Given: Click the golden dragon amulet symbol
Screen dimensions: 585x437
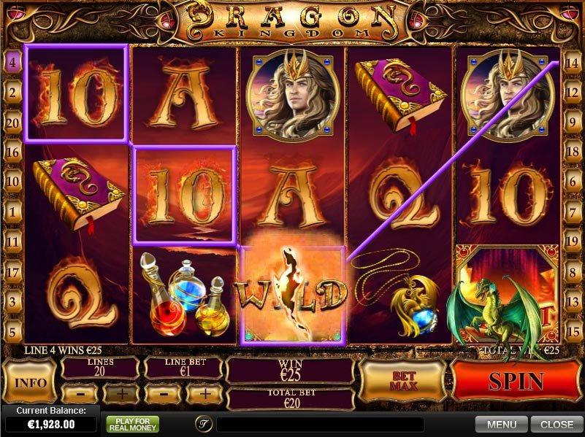Looking at the screenshot, I should tap(401, 293).
